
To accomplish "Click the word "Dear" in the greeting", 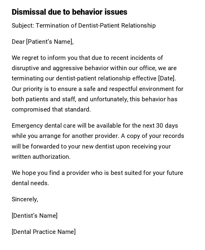I will pyautogui.click(x=18, y=42).
